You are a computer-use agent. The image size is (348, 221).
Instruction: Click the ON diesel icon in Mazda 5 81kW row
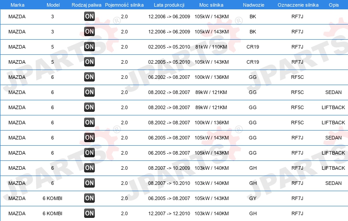[x=89, y=47]
